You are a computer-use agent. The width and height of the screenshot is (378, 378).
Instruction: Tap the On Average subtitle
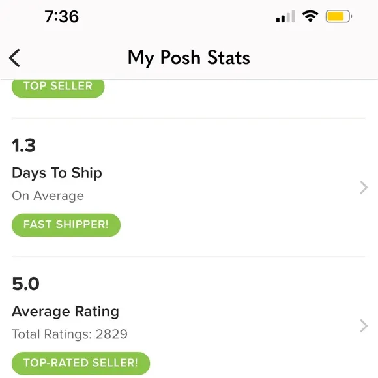pos(48,196)
